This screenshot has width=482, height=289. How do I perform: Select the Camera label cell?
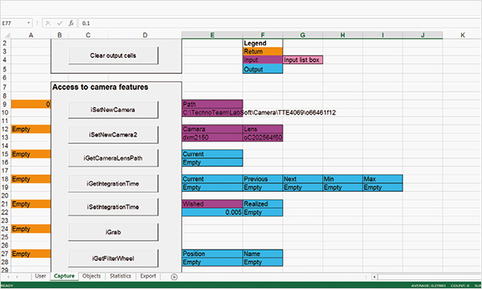point(212,129)
